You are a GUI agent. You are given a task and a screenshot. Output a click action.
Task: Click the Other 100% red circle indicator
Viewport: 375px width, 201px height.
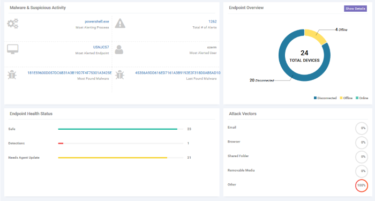click(362, 185)
